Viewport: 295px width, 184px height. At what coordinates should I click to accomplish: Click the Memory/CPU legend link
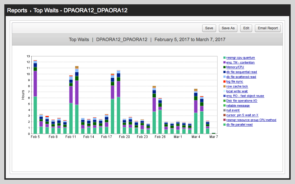coord(235,67)
